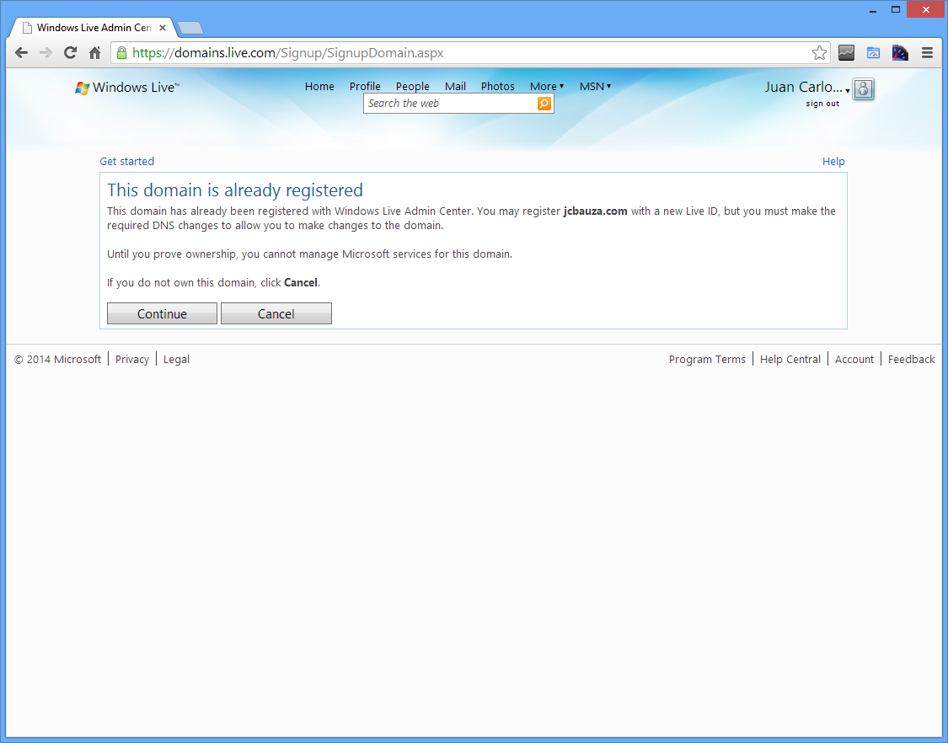Image resolution: width=948 pixels, height=743 pixels.
Task: Click the orange web search icon
Action: click(x=544, y=104)
